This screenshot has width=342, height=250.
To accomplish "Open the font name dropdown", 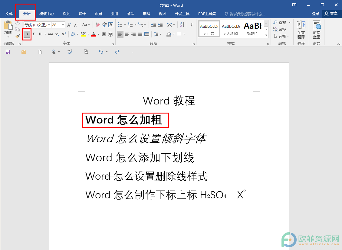I will tap(49, 25).
